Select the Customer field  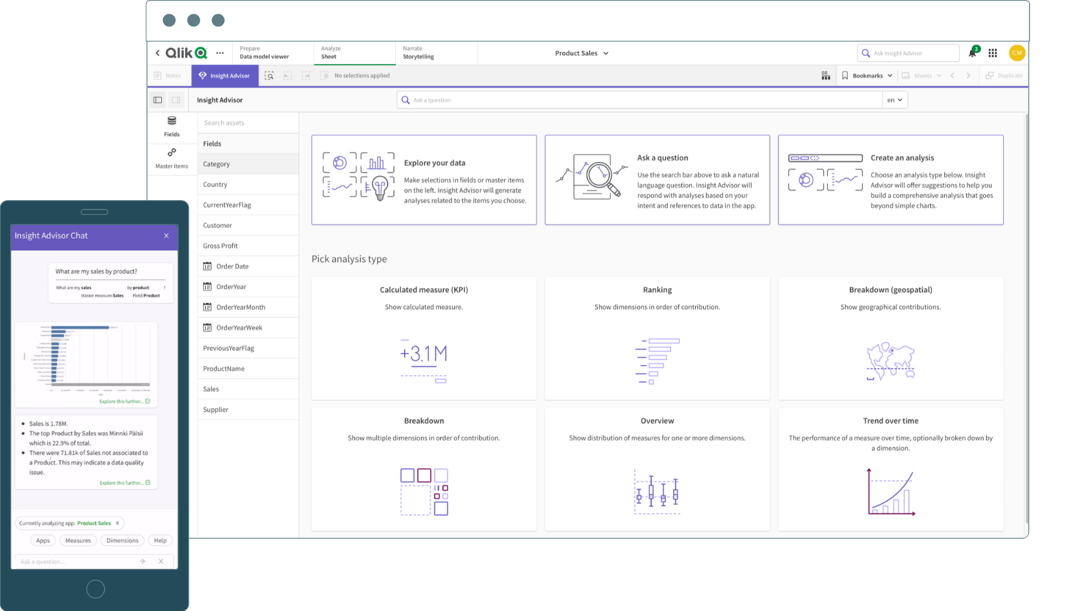coord(248,225)
